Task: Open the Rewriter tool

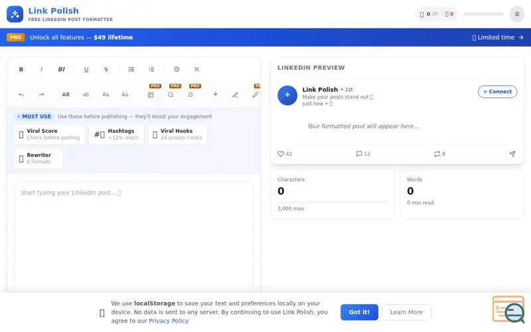Action: [38, 158]
